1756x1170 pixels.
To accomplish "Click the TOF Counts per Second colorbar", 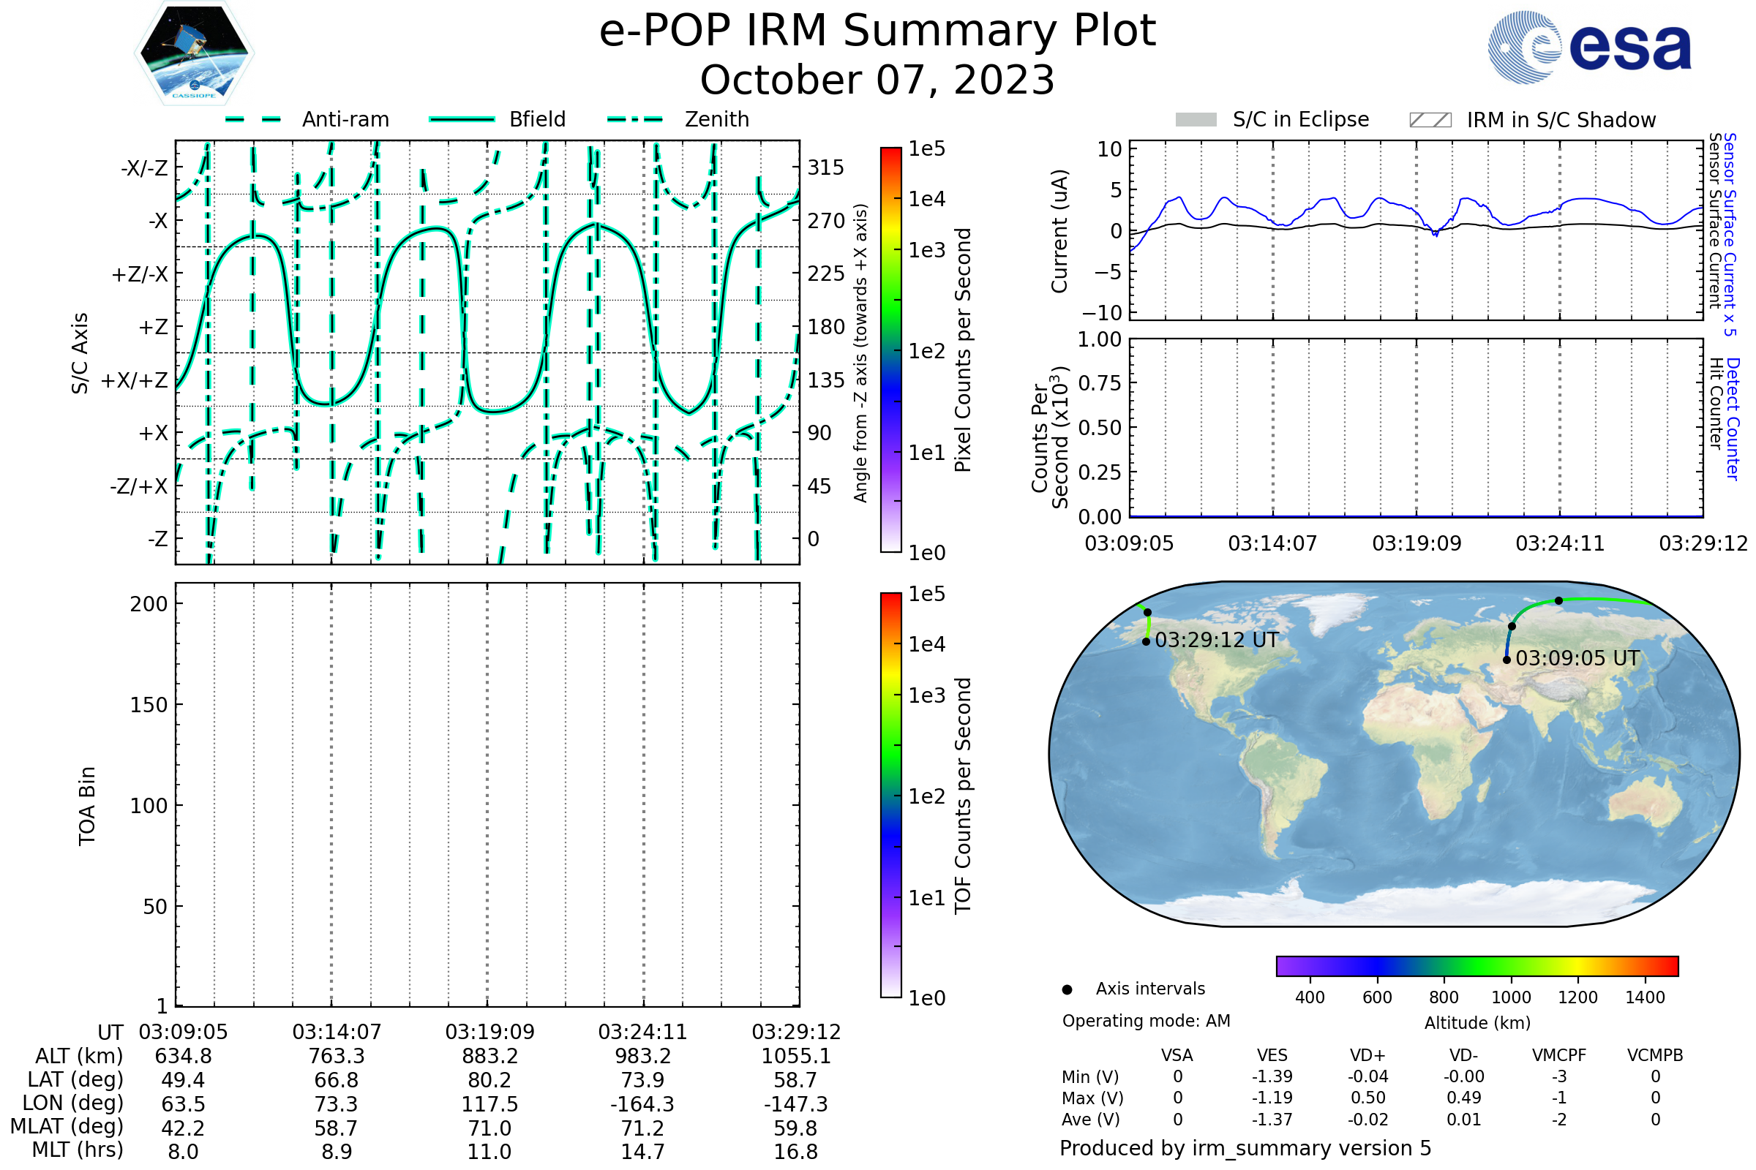I will (x=890, y=795).
